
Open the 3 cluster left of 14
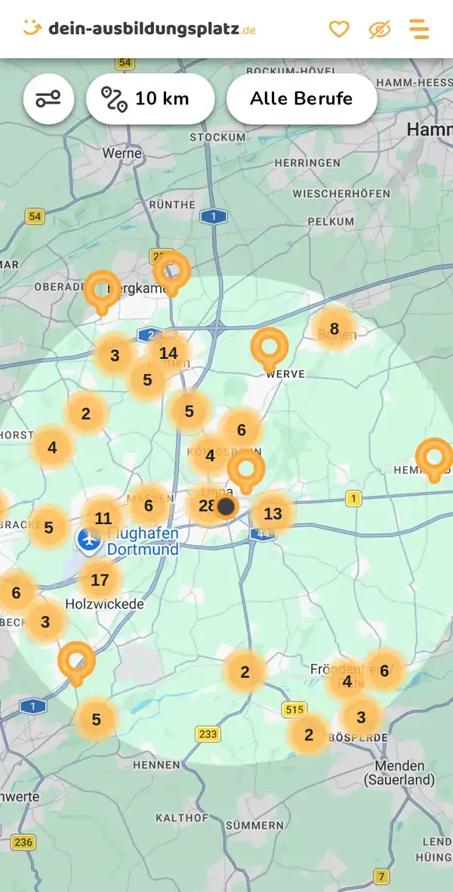coord(115,355)
